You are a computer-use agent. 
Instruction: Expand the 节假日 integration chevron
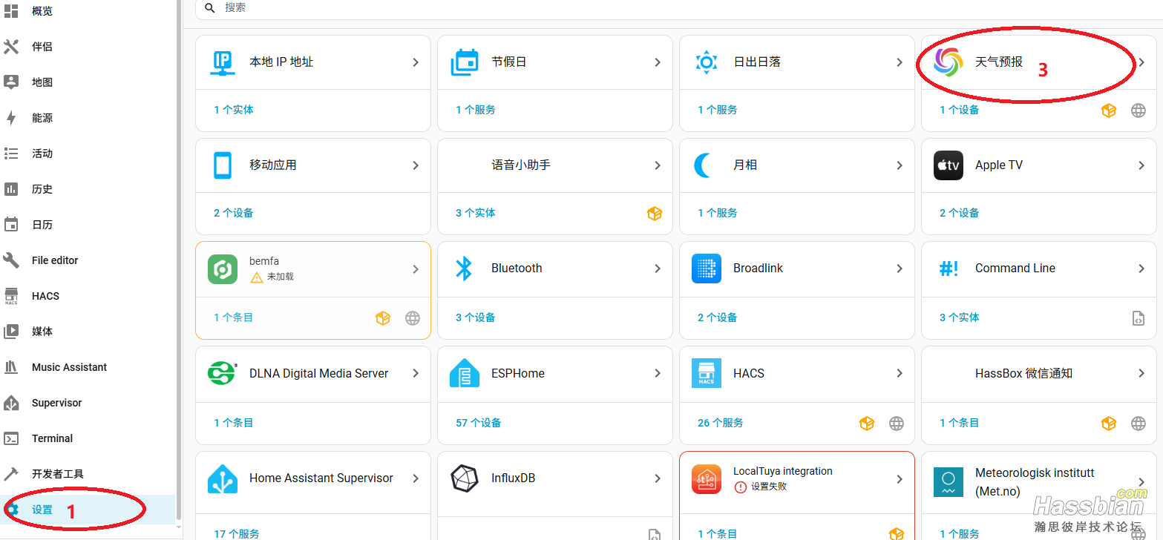pyautogui.click(x=658, y=62)
